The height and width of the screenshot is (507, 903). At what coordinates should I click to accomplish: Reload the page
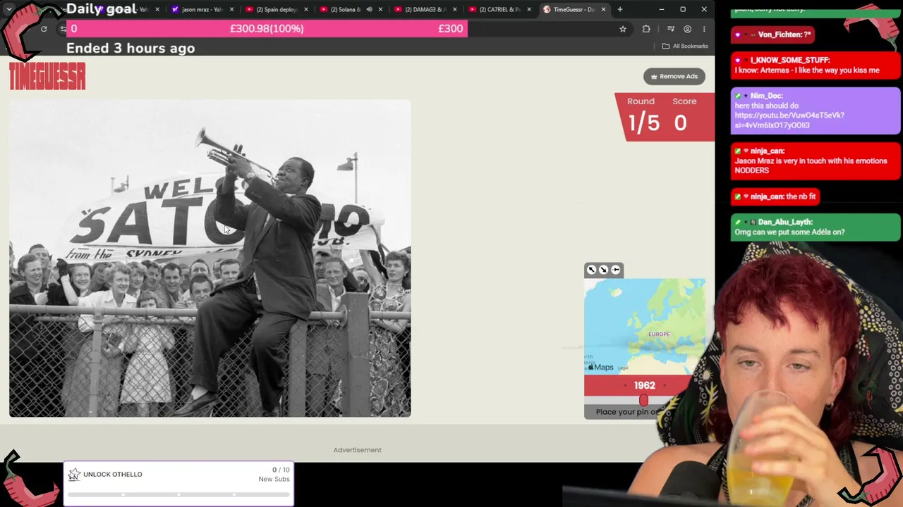[x=44, y=29]
